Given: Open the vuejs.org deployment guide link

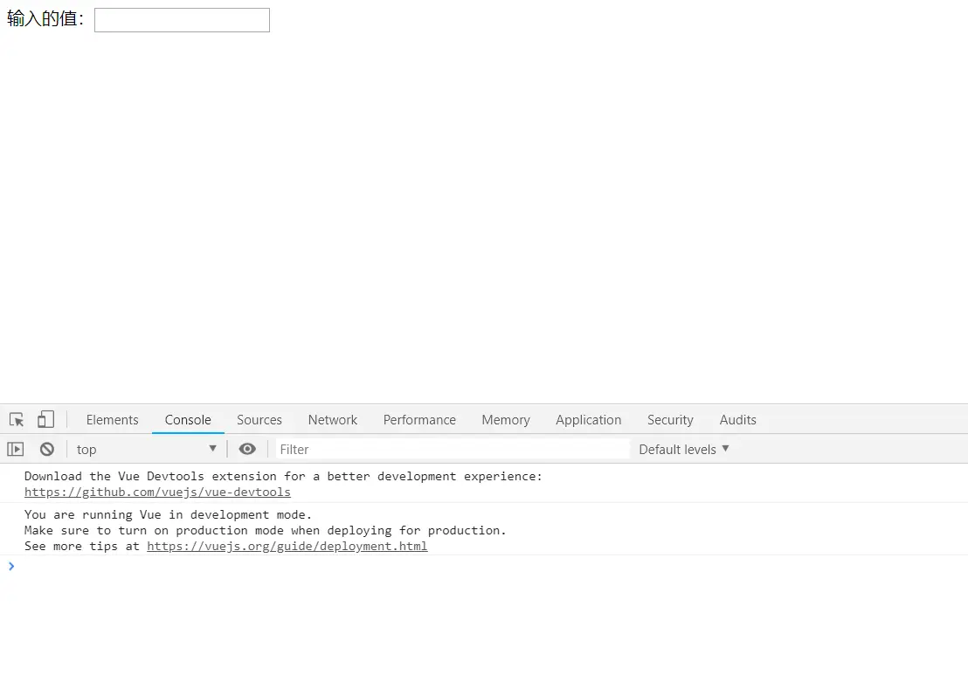Looking at the screenshot, I should 287,546.
